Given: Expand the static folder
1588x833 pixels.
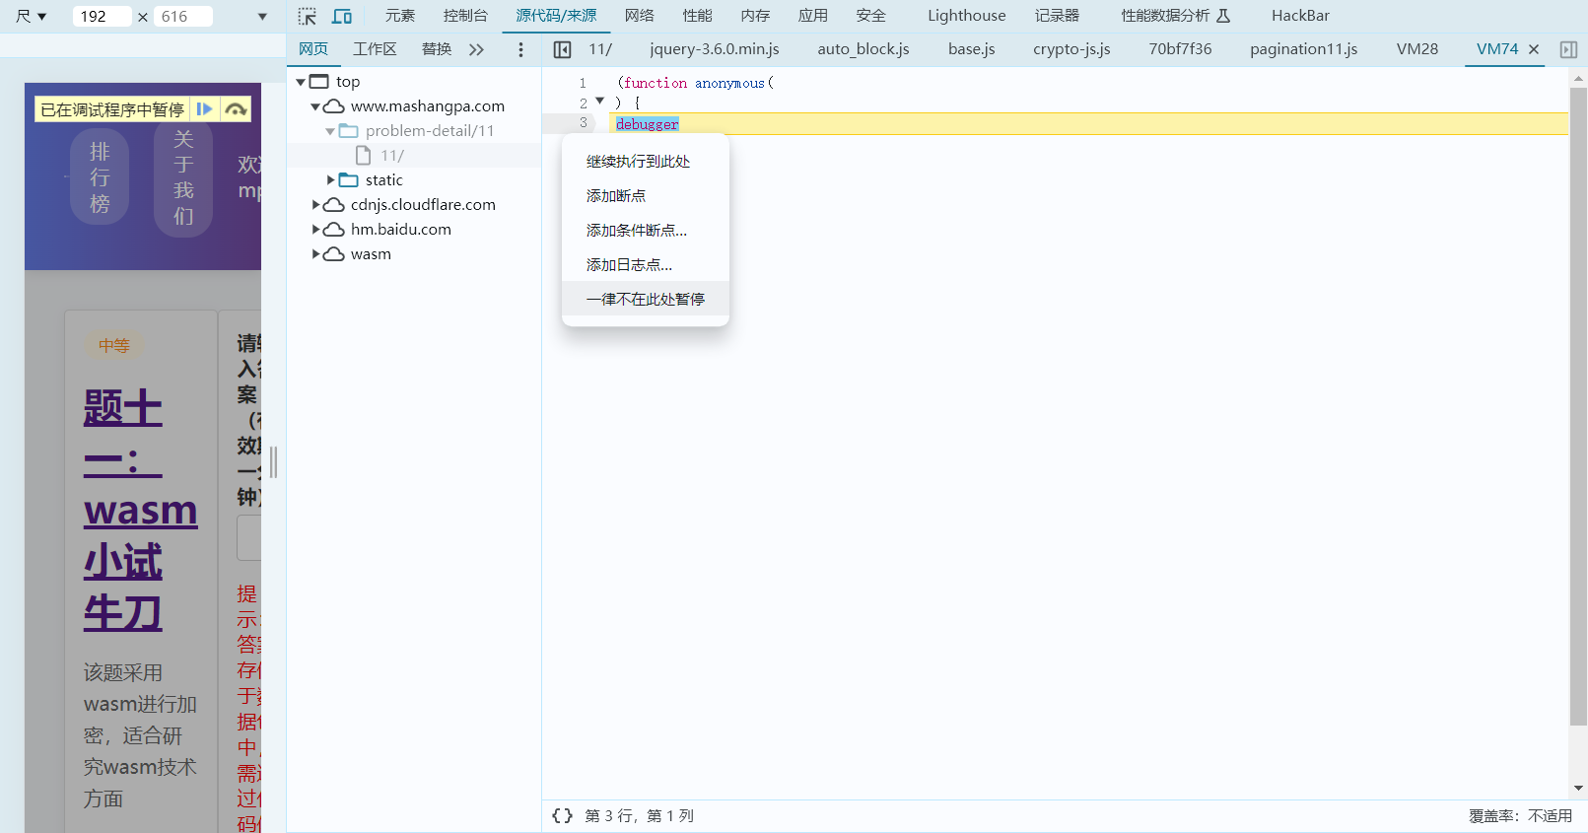Looking at the screenshot, I should point(331,180).
